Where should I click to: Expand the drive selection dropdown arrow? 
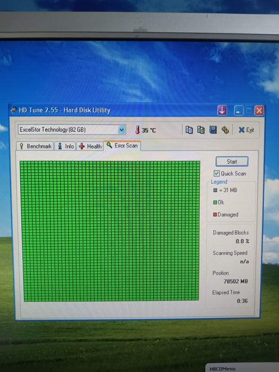122,130
